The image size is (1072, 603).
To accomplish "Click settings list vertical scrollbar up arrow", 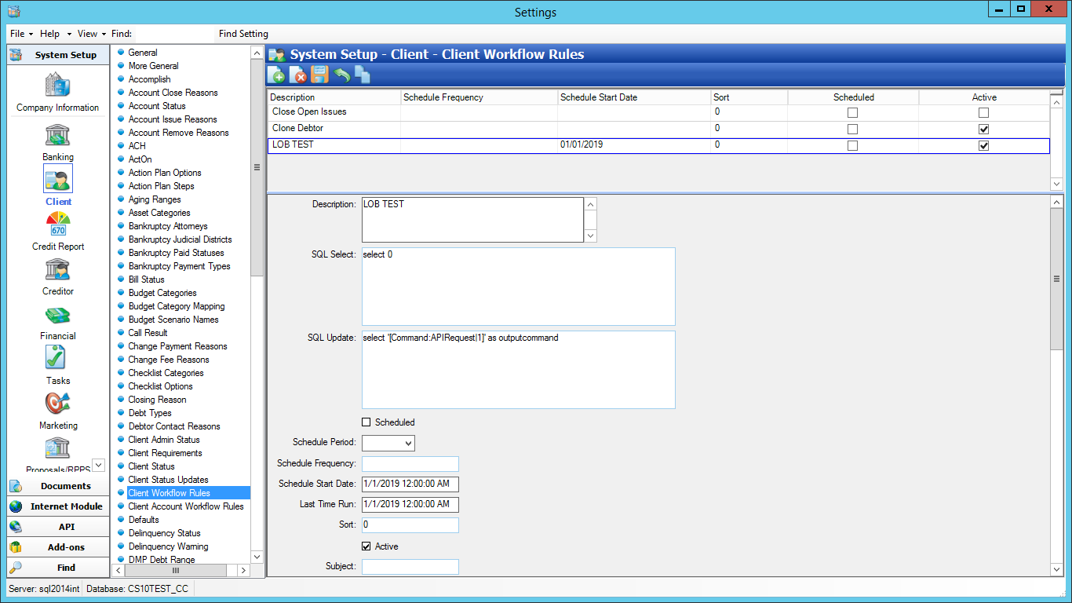I will tap(257, 53).
